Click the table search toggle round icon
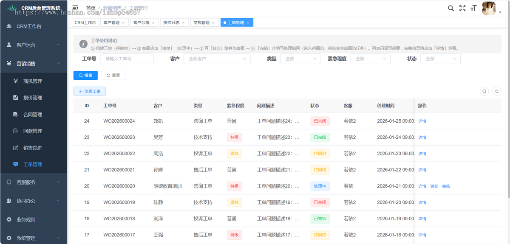Screen dimensions: 510x244 point(484,91)
